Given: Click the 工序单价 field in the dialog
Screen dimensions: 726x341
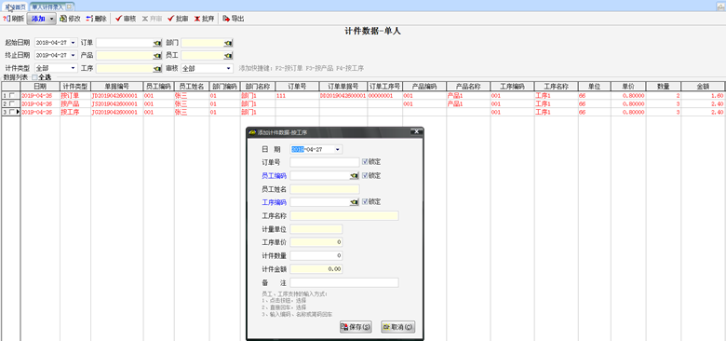Looking at the screenshot, I should point(316,242).
